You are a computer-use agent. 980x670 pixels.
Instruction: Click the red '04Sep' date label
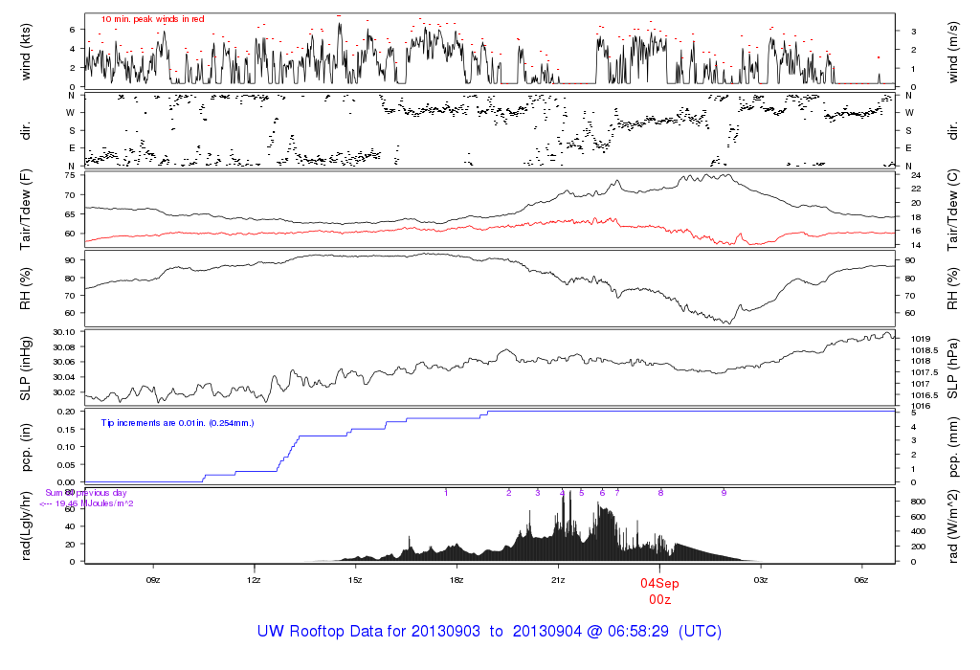click(x=659, y=583)
